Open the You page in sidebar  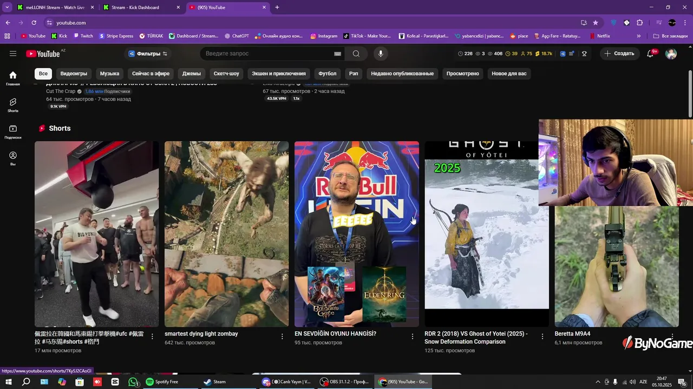[13, 158]
